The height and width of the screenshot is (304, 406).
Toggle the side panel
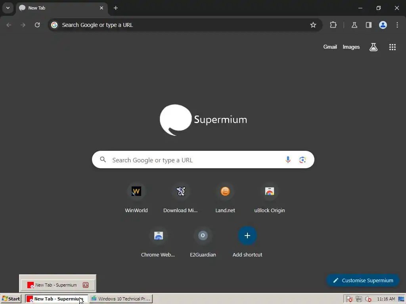[x=369, y=25]
